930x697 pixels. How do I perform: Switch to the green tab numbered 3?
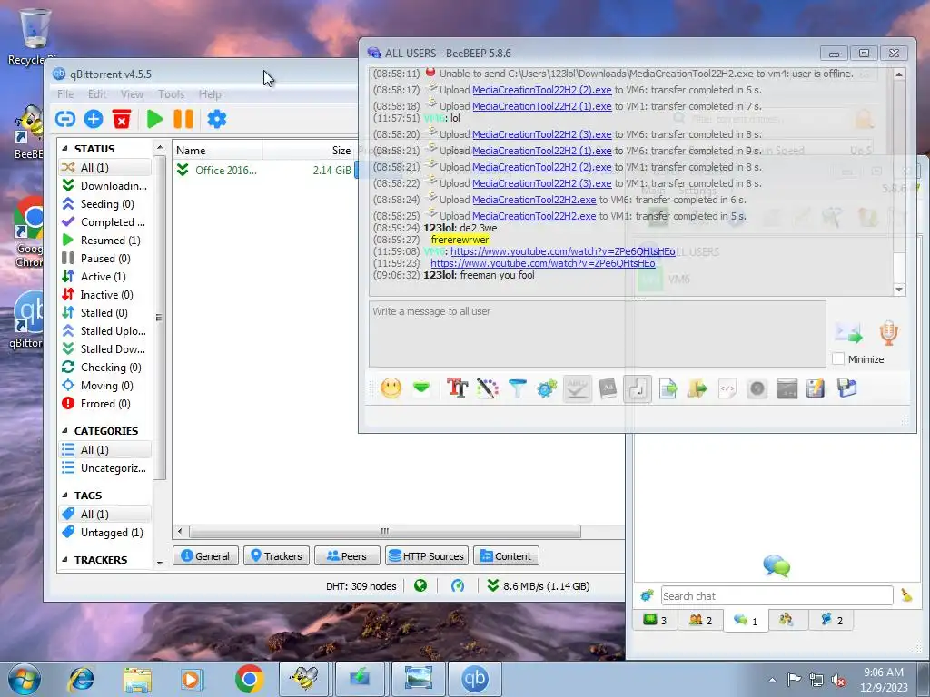pos(656,620)
